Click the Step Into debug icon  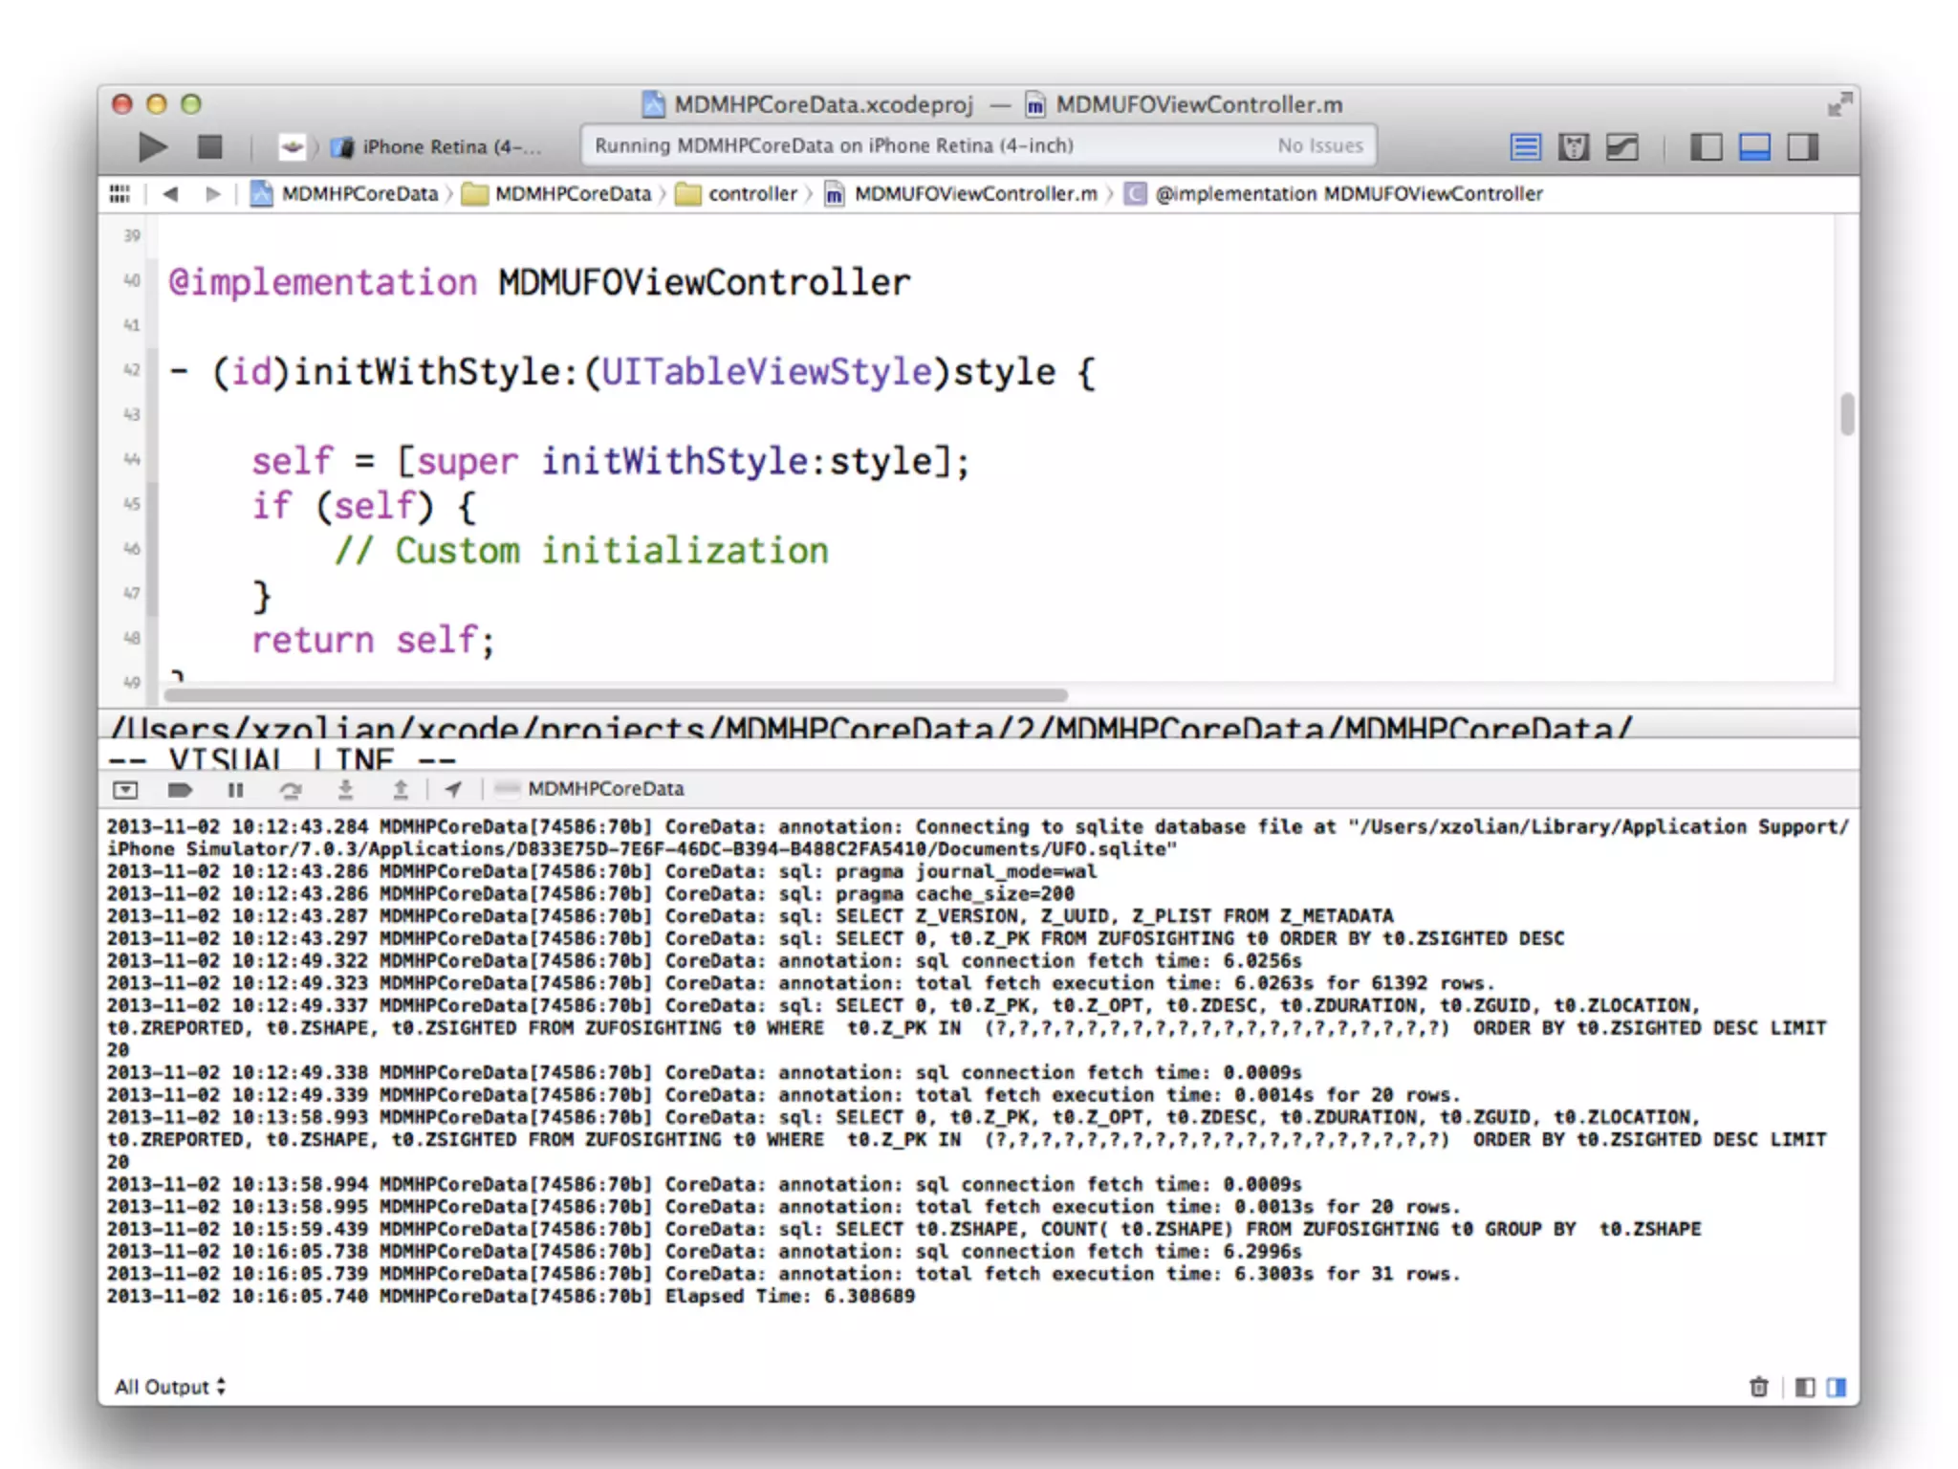point(346,789)
